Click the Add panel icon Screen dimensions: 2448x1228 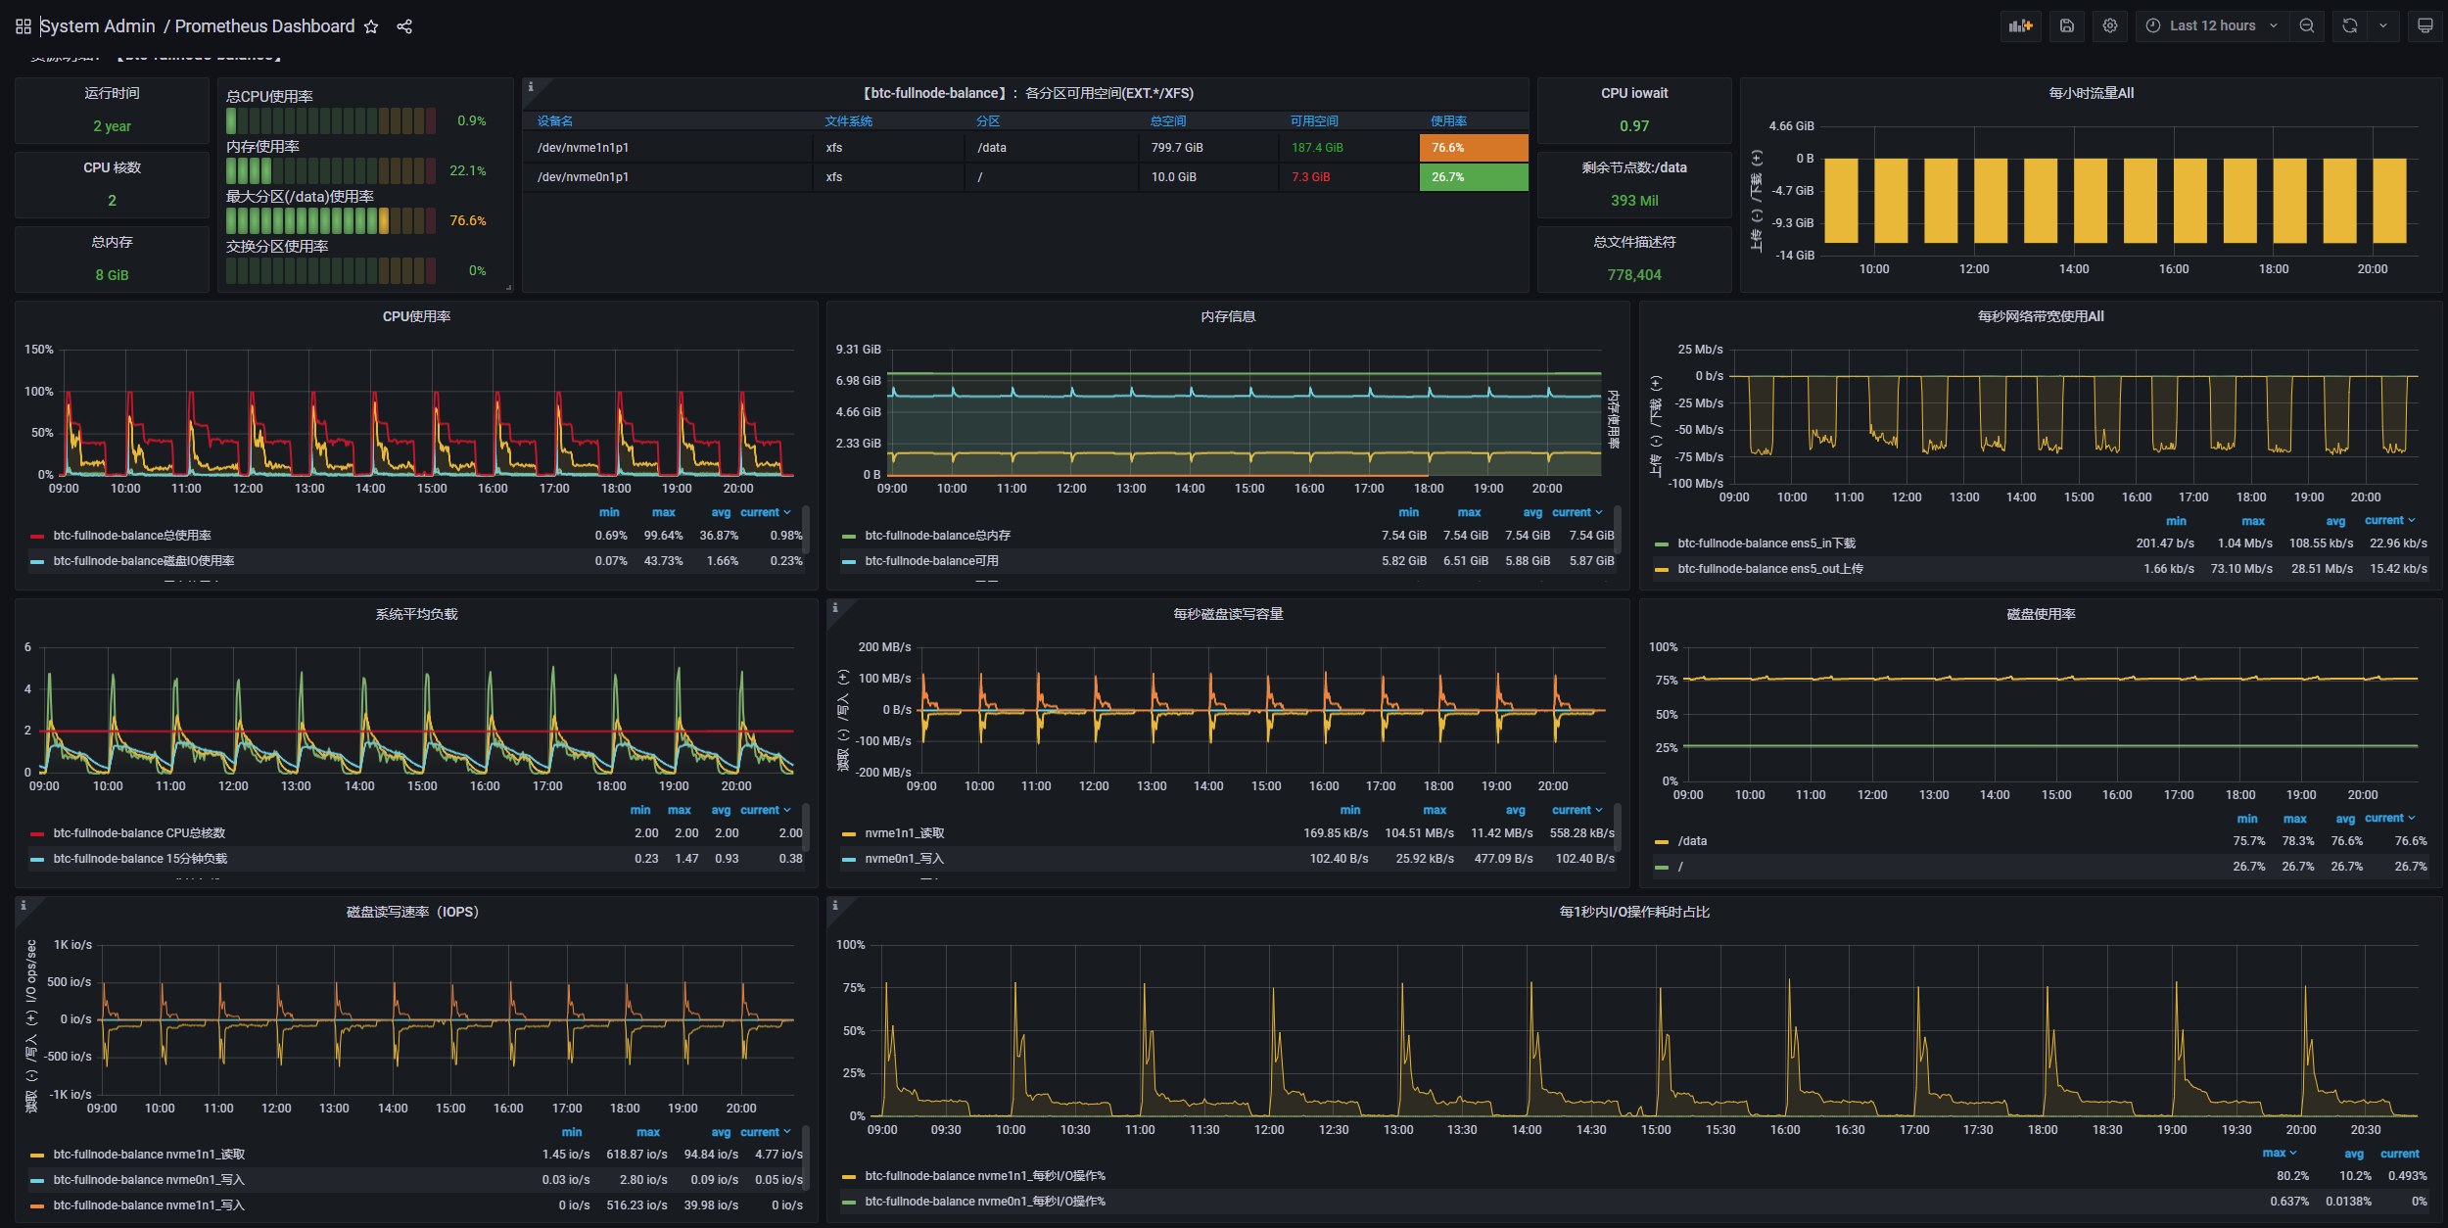(x=2020, y=26)
